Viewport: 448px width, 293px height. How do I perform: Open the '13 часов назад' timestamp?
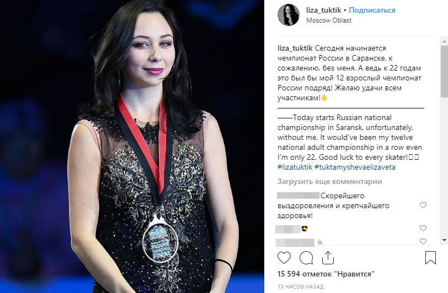click(301, 286)
